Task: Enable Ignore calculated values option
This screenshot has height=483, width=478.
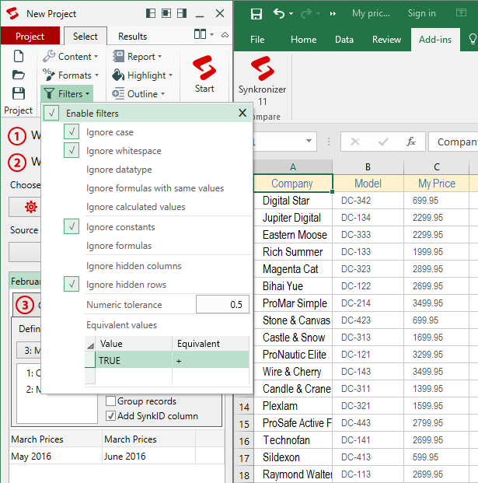Action: pos(136,207)
